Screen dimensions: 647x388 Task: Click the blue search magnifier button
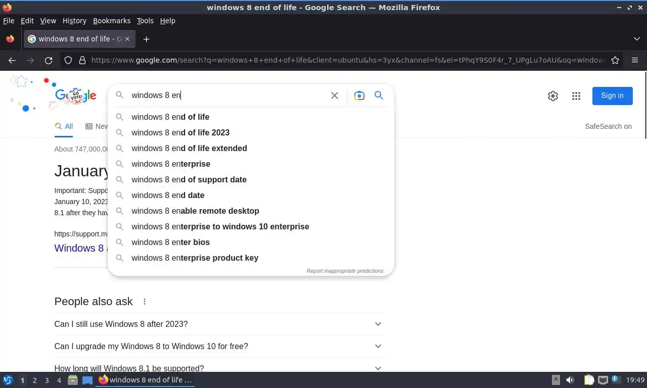tap(379, 95)
